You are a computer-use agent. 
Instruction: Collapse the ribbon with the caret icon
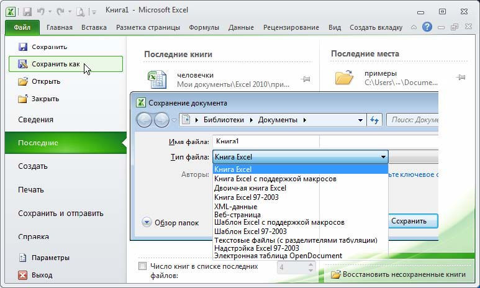point(414,27)
